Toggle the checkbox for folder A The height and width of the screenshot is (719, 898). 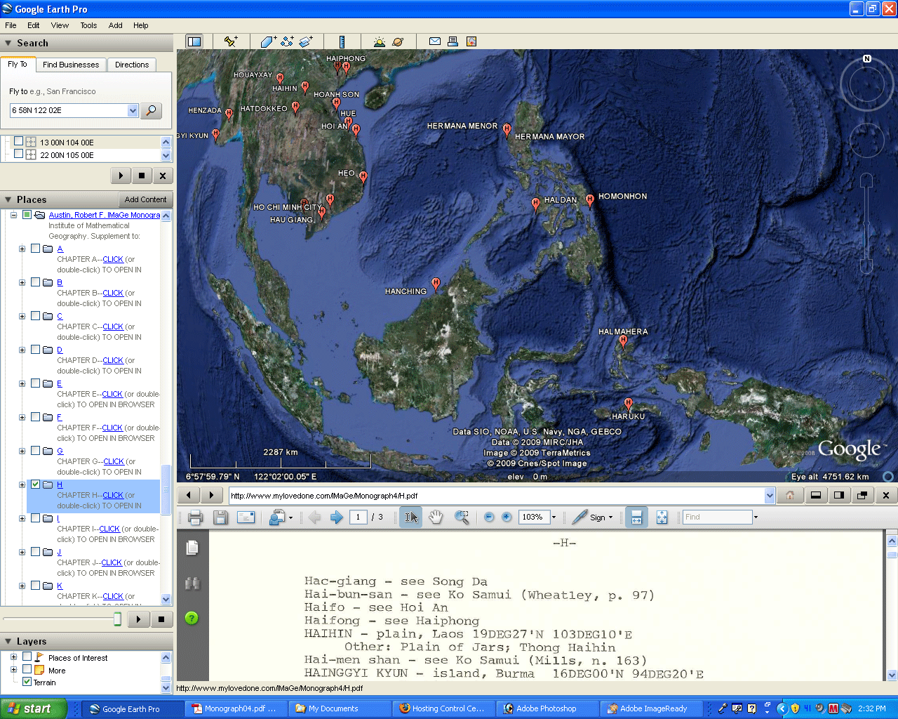[35, 248]
